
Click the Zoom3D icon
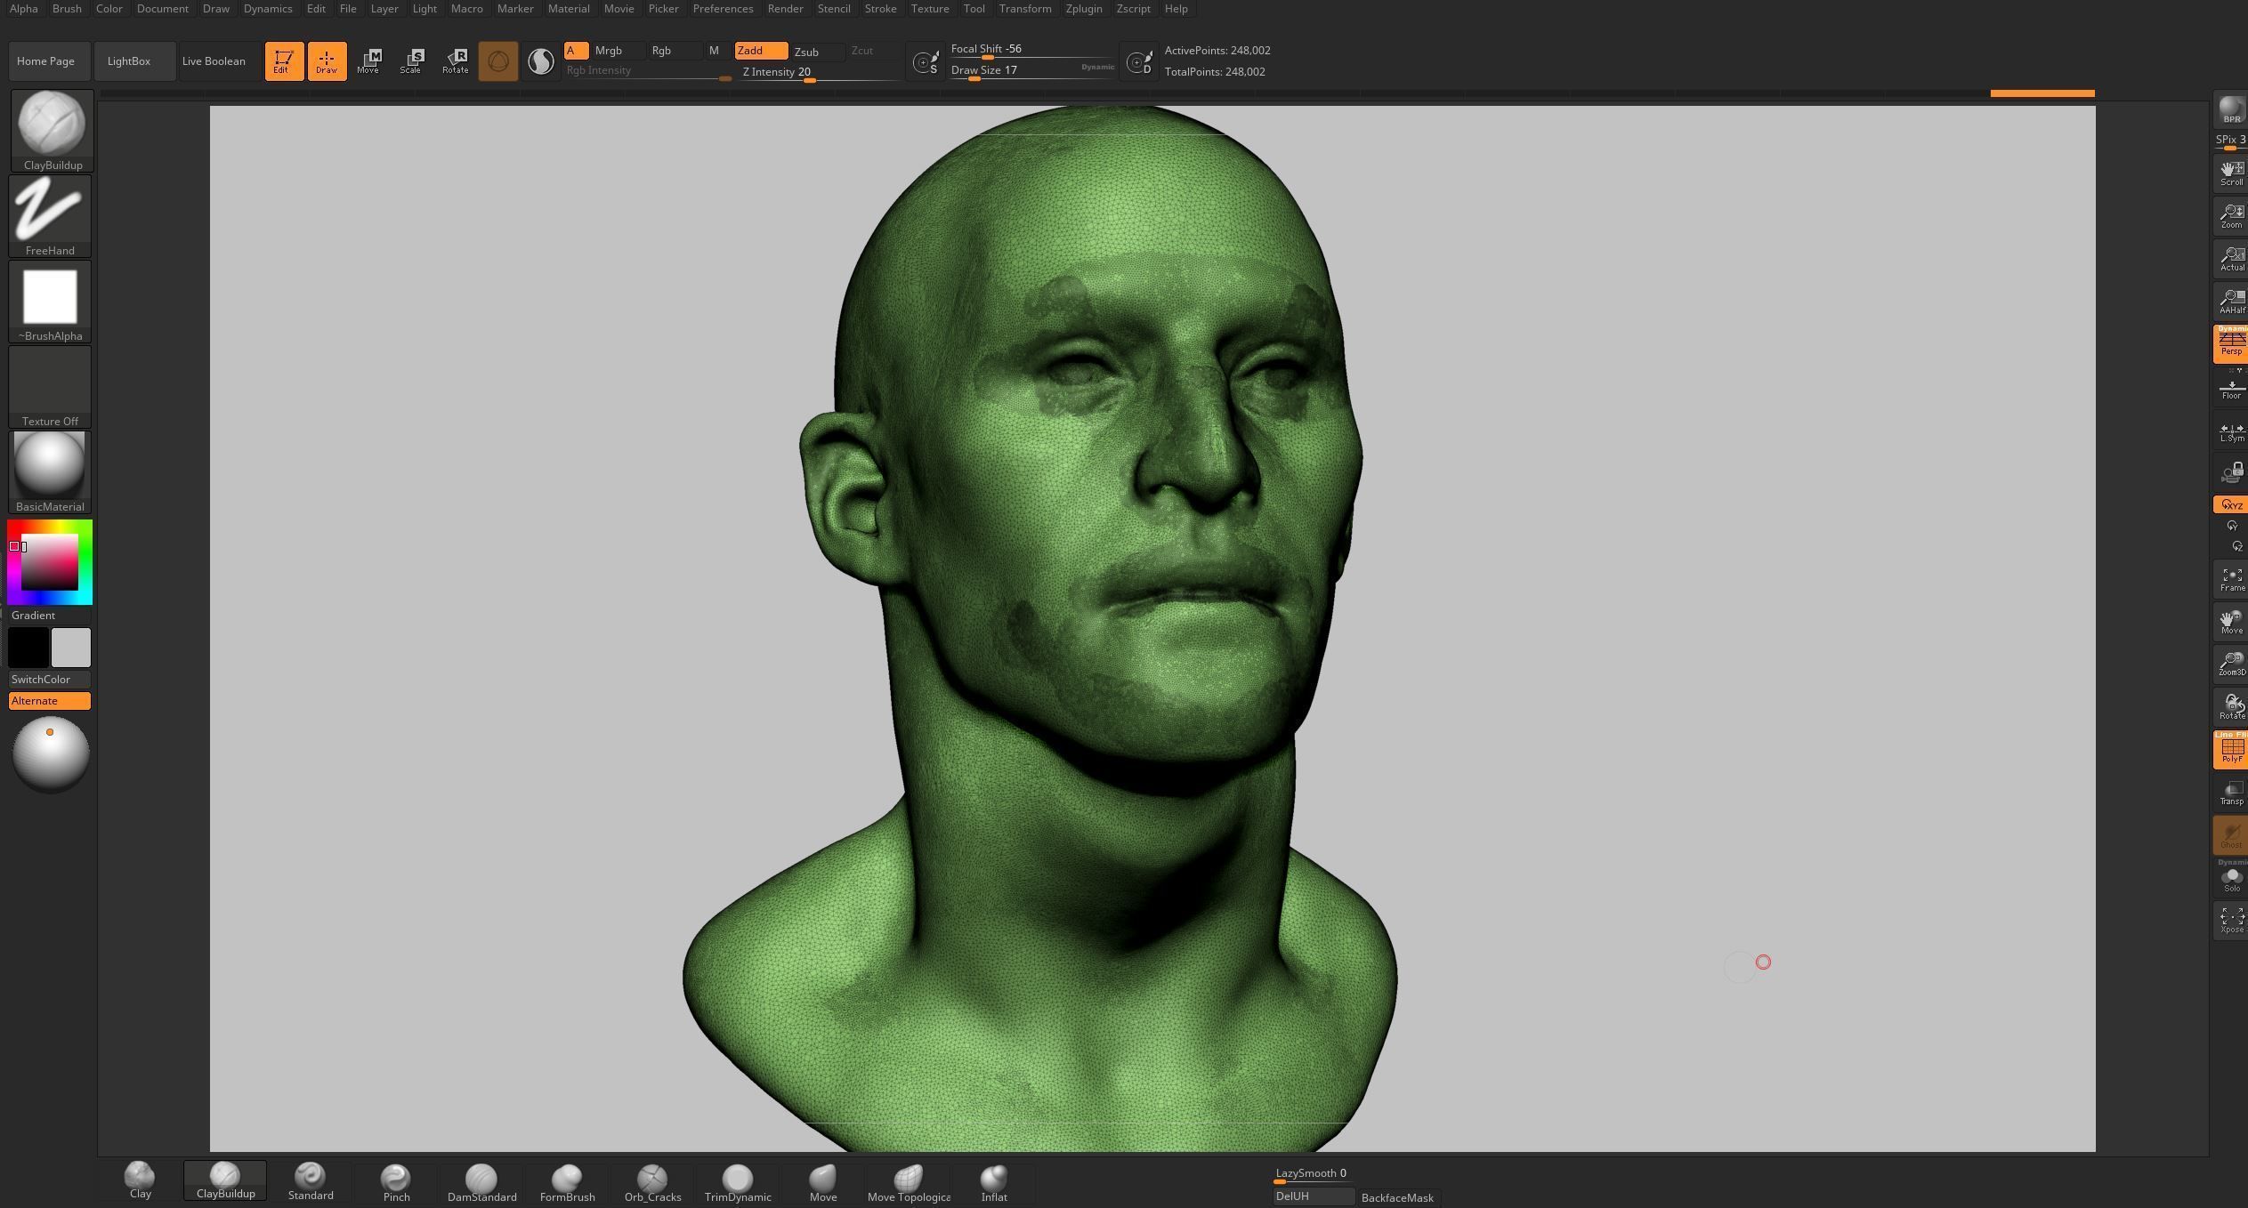[x=2231, y=664]
